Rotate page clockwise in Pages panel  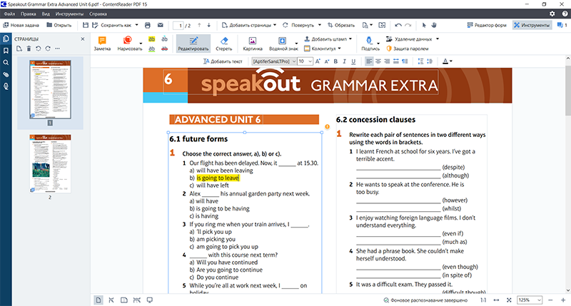(x=48, y=49)
